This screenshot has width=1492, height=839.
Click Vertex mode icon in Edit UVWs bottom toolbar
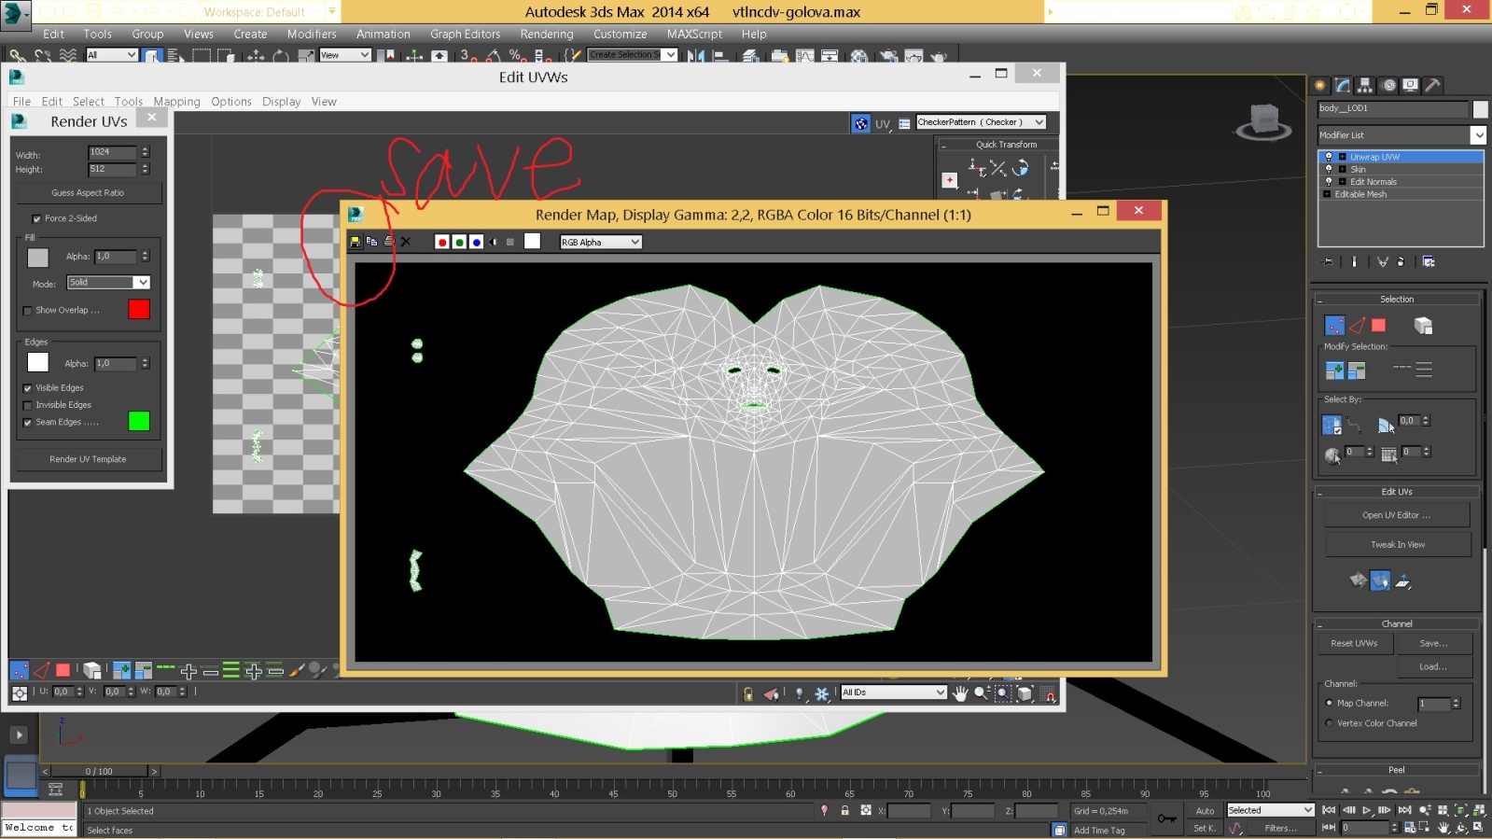pos(19,670)
